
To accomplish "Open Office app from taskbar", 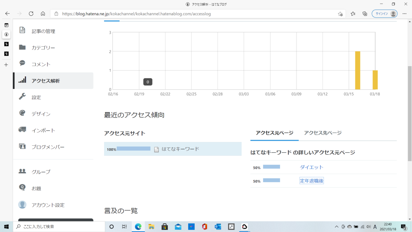I will pos(205,227).
